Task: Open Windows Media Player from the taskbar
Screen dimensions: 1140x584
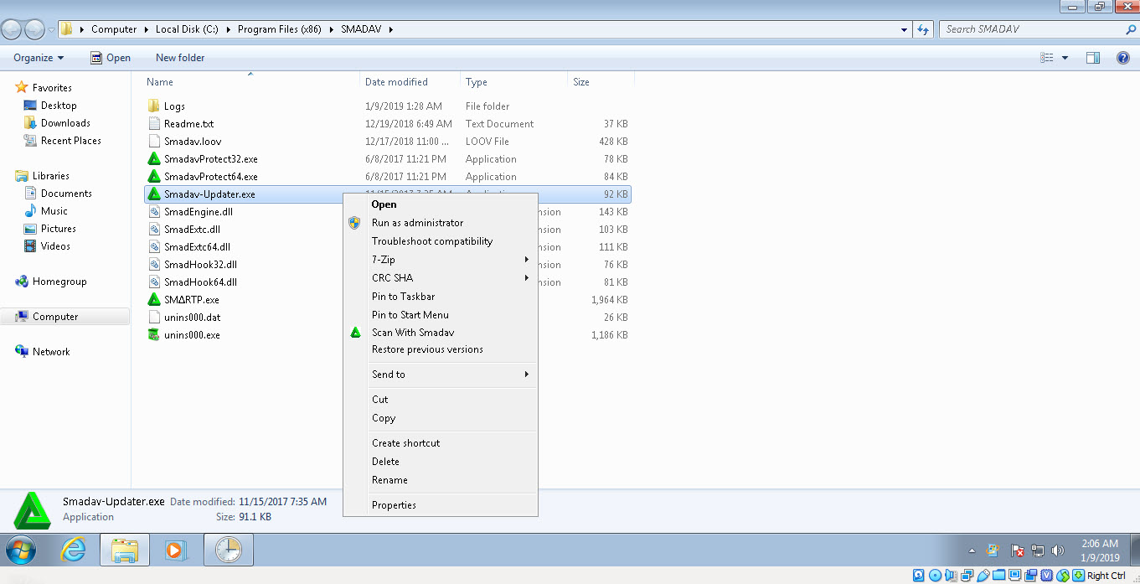Action: point(176,550)
